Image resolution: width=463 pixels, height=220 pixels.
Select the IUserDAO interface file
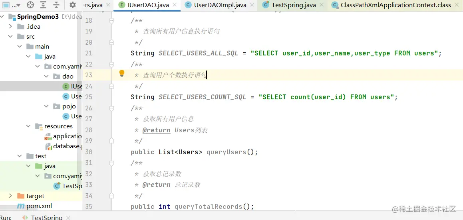point(73,86)
